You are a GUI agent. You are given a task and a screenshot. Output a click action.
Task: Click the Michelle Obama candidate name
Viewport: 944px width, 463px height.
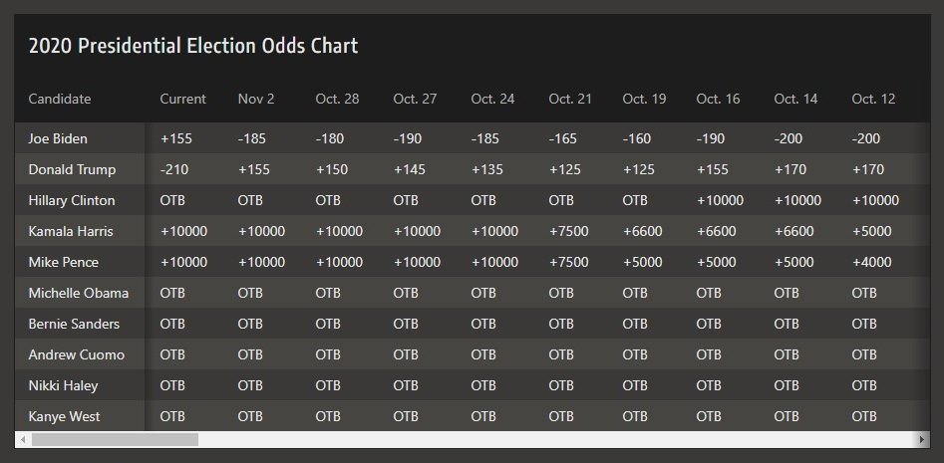(79, 293)
